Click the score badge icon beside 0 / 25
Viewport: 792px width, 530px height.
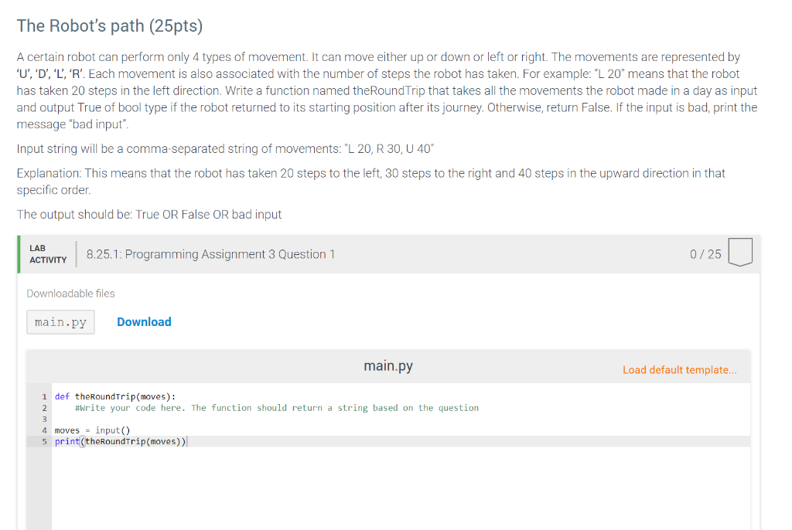tap(740, 252)
